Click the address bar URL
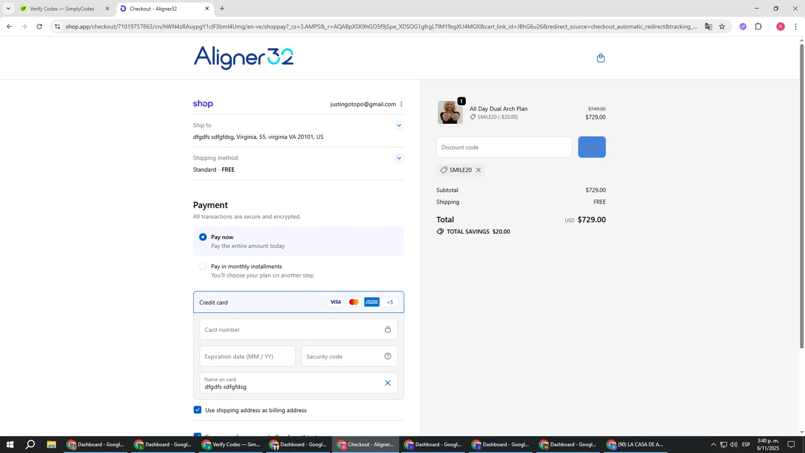Image resolution: width=805 pixels, height=453 pixels. pyautogui.click(x=381, y=26)
